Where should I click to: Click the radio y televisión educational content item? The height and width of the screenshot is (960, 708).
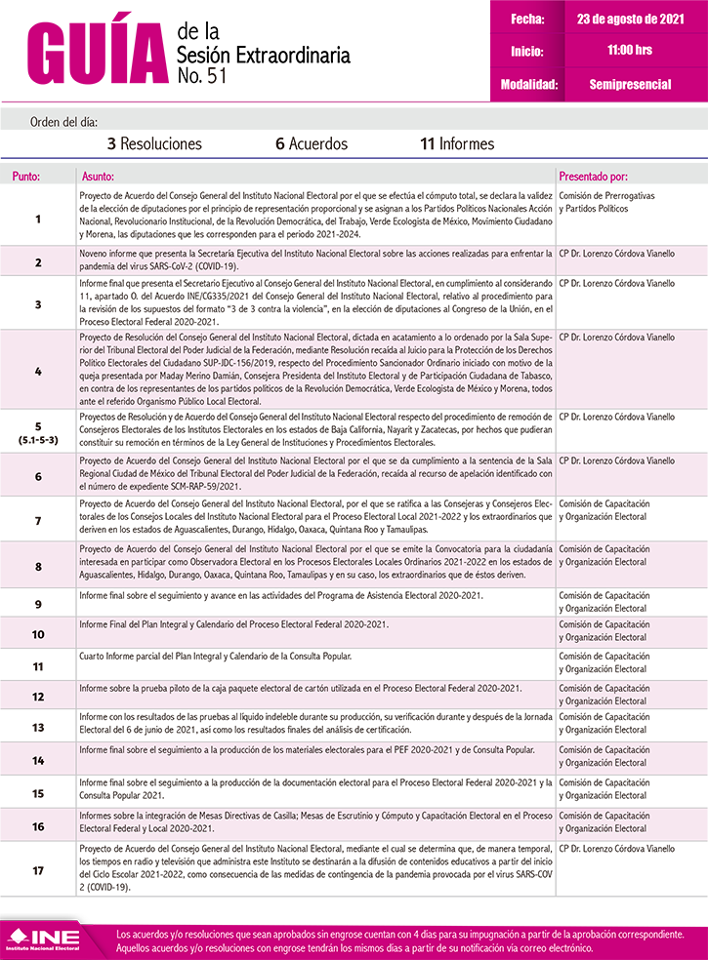pos(315,868)
